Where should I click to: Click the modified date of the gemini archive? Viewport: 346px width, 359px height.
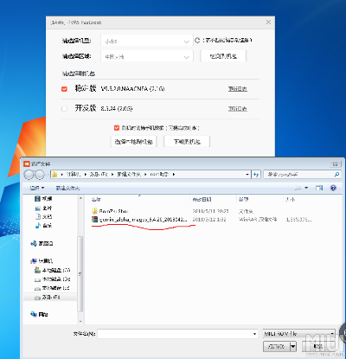209,220
